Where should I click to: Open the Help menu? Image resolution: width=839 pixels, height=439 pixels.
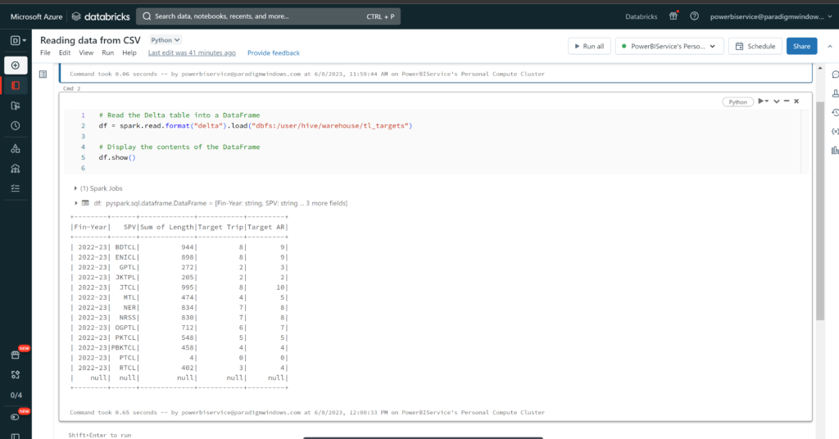click(x=129, y=53)
